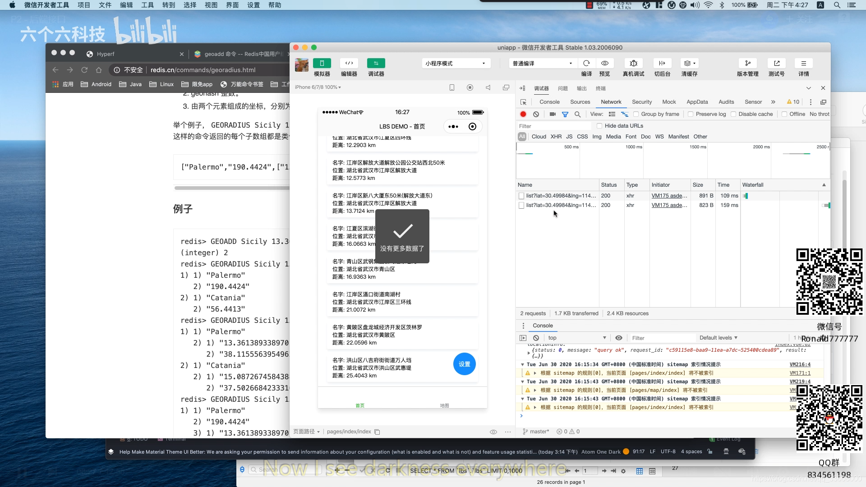The width and height of the screenshot is (866, 487).
Task: Enable the Preserve log checkbox
Action: (691, 115)
